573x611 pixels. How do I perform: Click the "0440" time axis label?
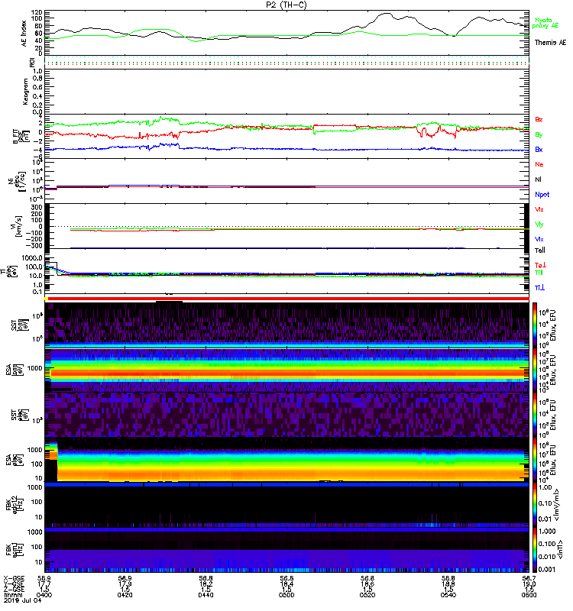[206, 595]
